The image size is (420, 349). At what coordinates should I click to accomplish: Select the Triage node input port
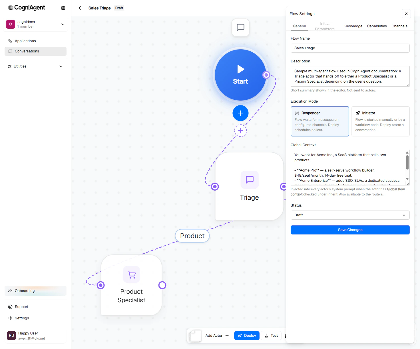coord(215,187)
